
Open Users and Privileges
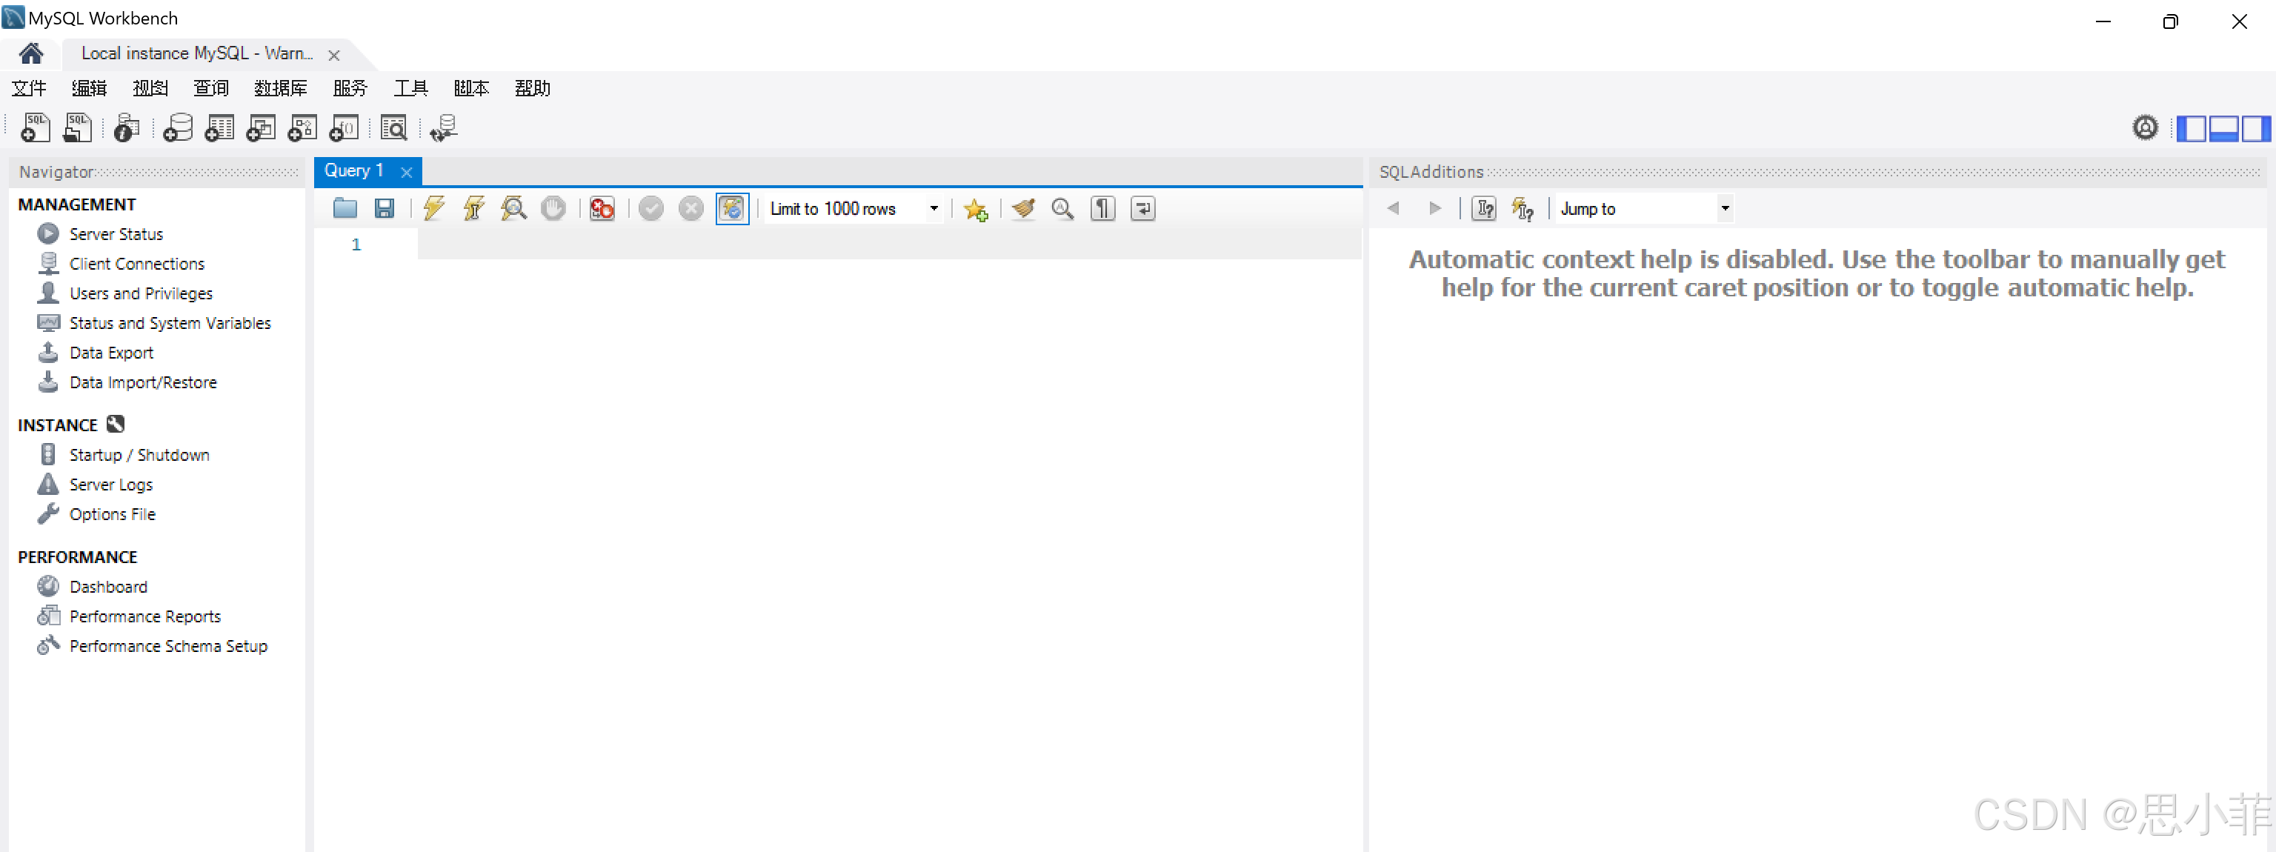(x=141, y=293)
